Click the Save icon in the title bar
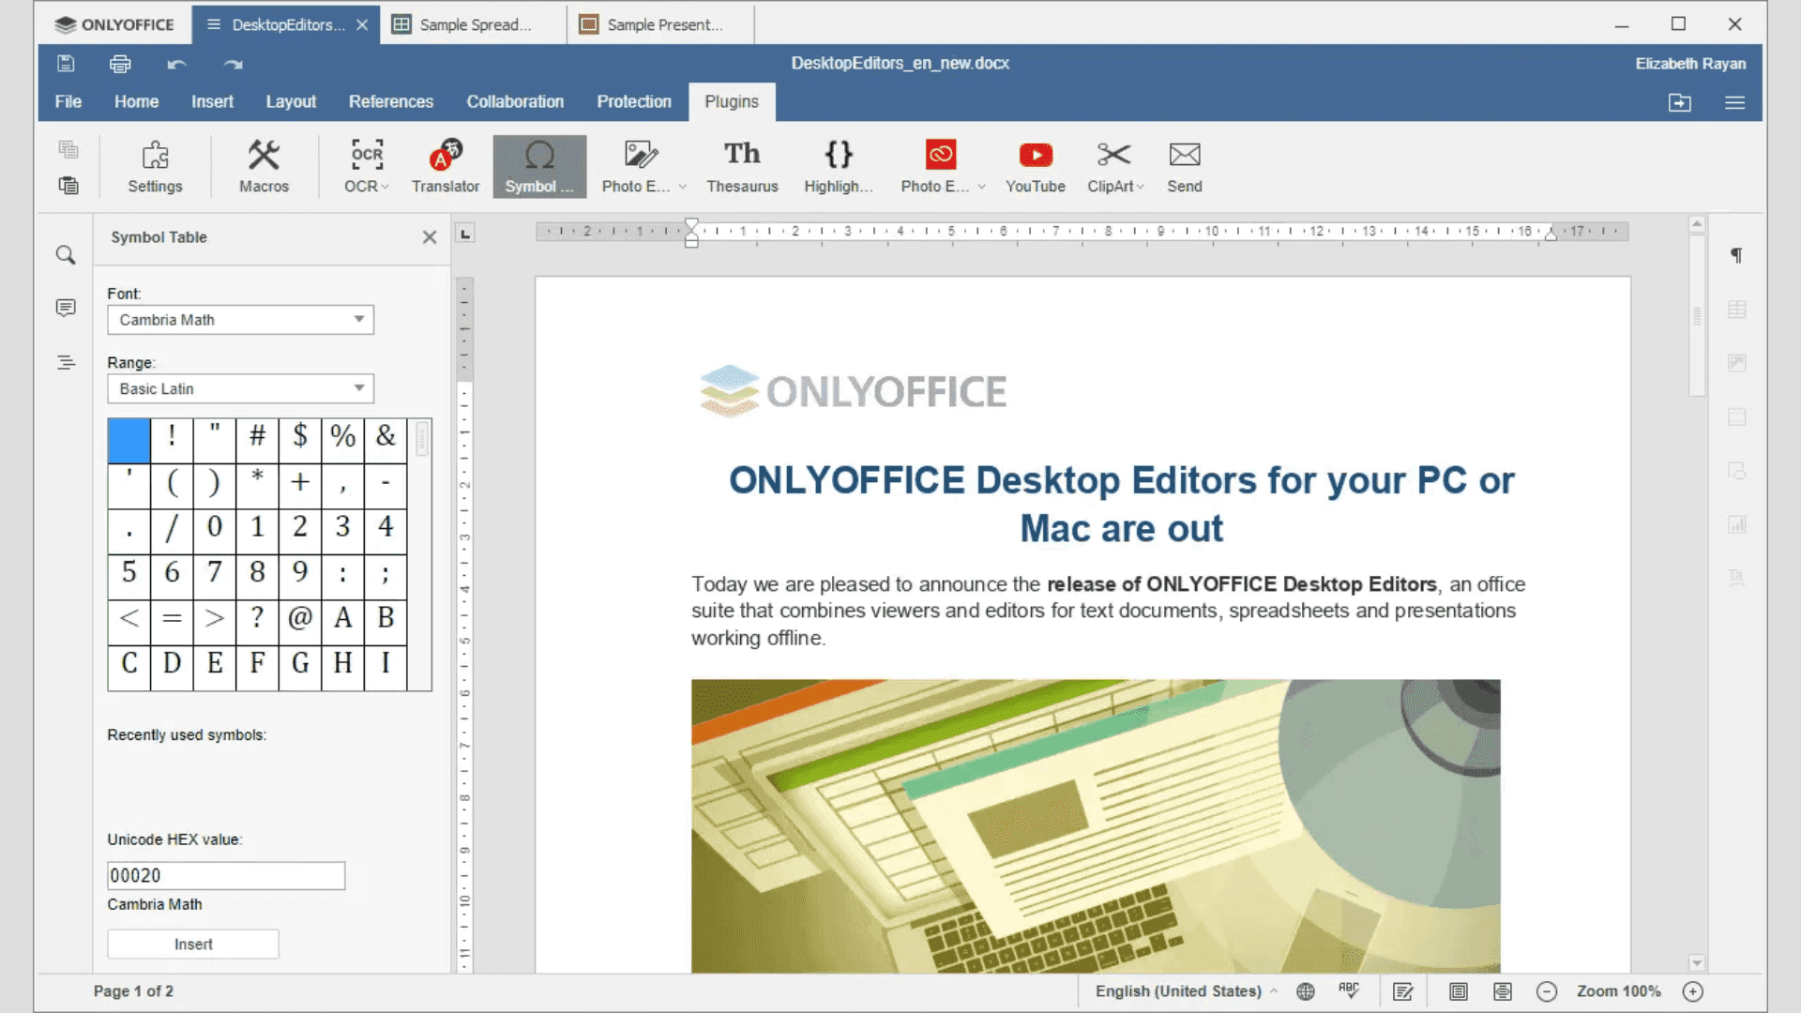This screenshot has width=1801, height=1013. pyautogui.click(x=66, y=64)
